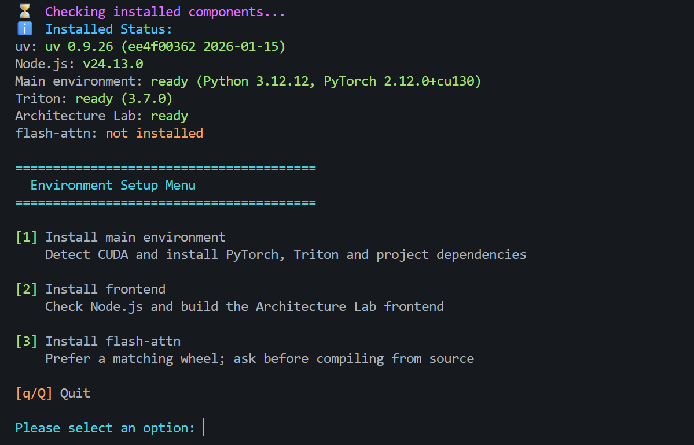
Task: Click 'Prefer a matching wheel; ask before compiling' line
Action: coord(259,358)
